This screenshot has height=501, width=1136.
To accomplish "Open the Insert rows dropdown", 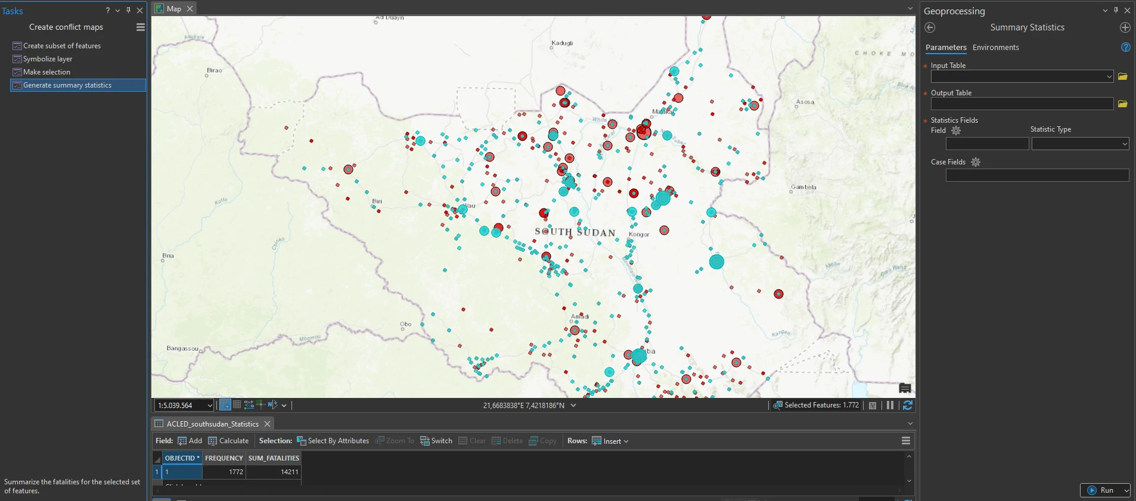I will pos(626,441).
